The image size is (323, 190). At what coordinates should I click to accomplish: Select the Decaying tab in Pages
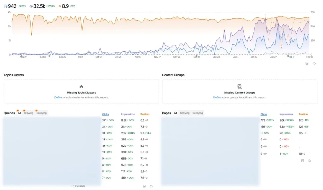[198, 113]
